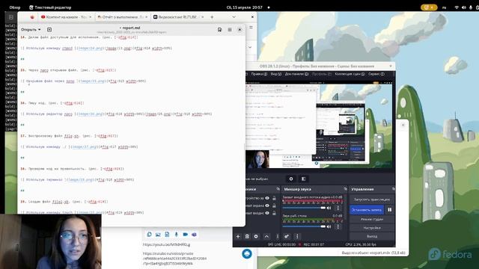Open browser hamburger menu behind editor
Viewport: 479px width, 269px height.
tap(251, 28)
